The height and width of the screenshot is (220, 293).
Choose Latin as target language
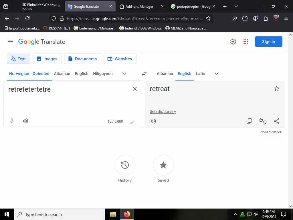click(x=200, y=74)
